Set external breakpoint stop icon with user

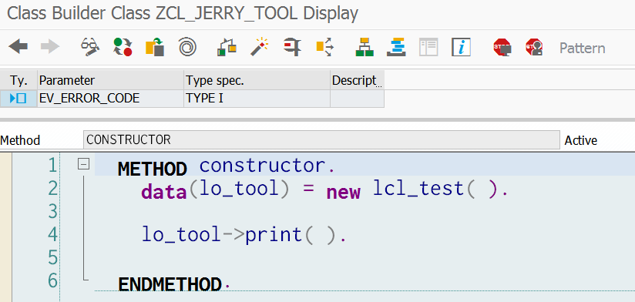coord(534,47)
